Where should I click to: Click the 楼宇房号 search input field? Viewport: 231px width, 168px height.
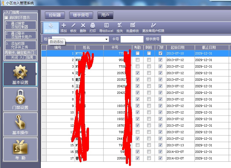(196, 39)
